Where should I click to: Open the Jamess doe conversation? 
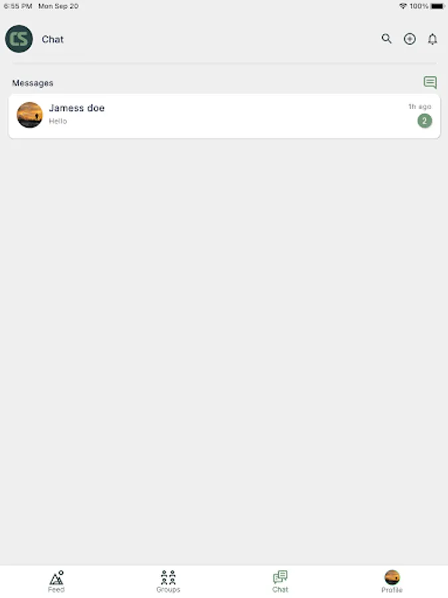point(224,116)
